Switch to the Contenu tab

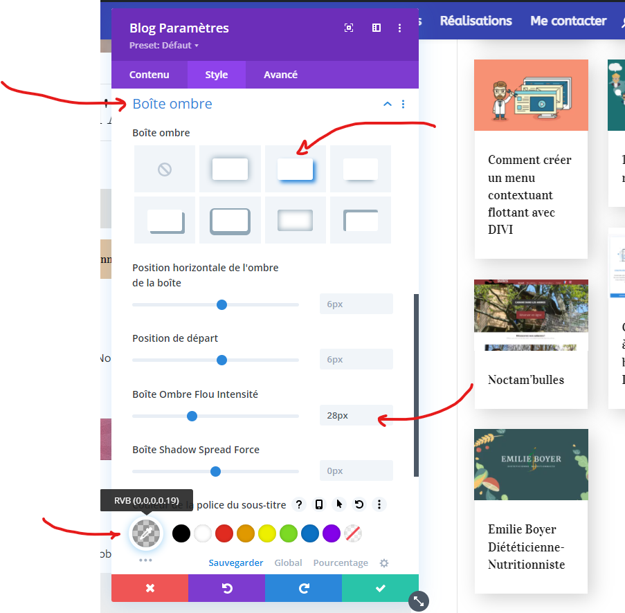[149, 74]
